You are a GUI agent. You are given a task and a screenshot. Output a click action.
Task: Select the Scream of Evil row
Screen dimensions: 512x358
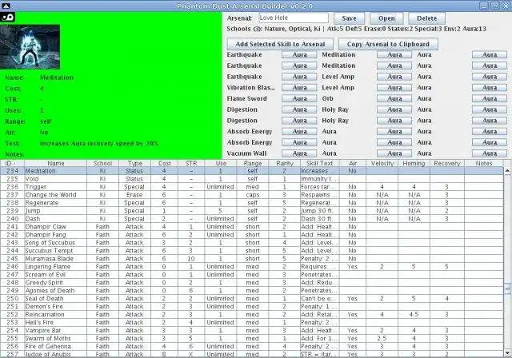pos(252,275)
